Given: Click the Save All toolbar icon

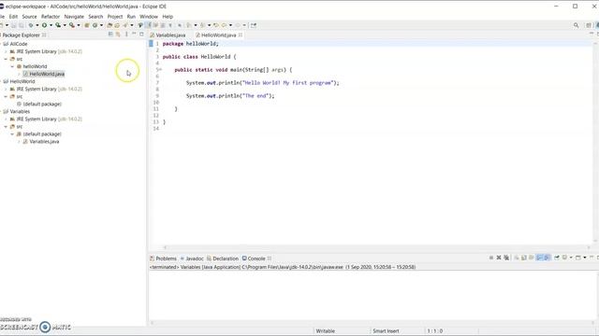Looking at the screenshot, I should pos(21,25).
